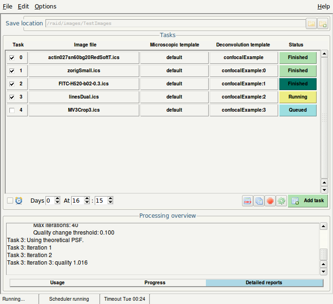The image size is (333, 304).
Task: Click the 'Running...' status bar text
Action: pos(14,299)
